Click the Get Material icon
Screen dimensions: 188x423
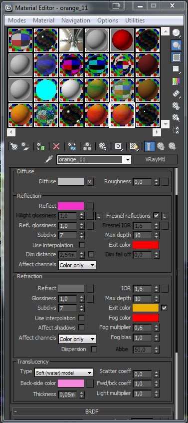point(14,146)
